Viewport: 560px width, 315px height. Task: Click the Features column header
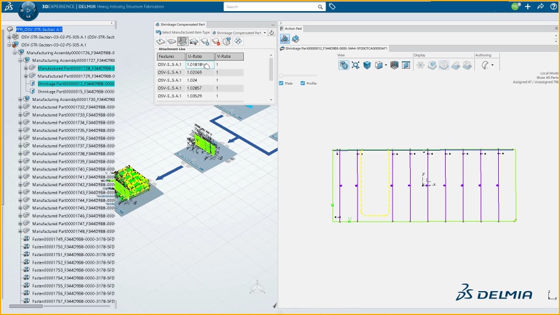coord(171,57)
